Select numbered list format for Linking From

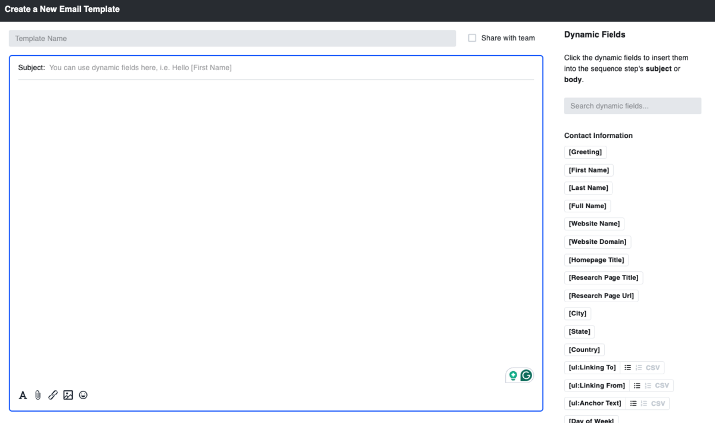[x=648, y=386]
